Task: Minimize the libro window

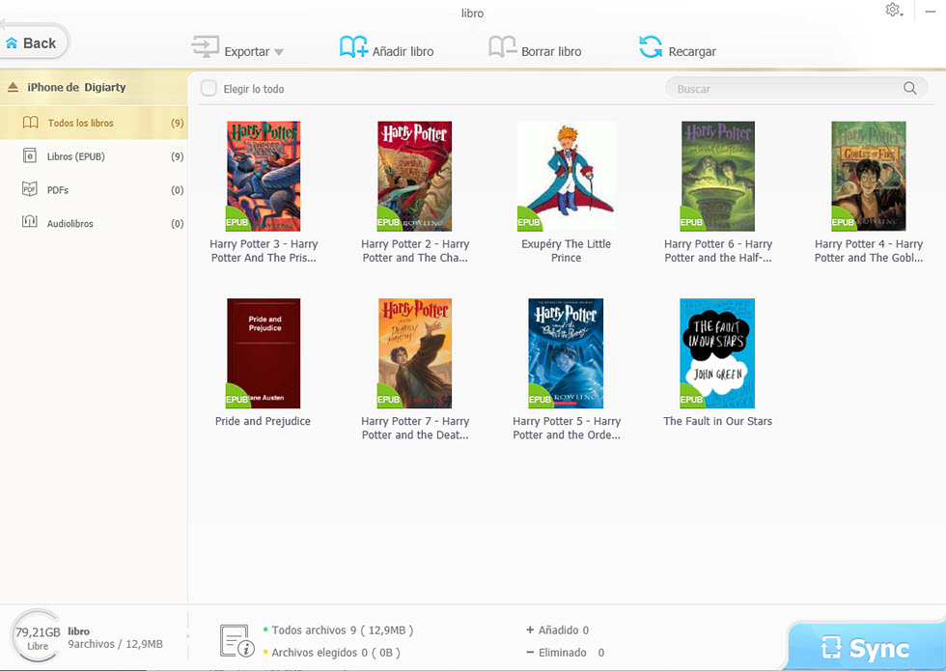Action: (931, 11)
